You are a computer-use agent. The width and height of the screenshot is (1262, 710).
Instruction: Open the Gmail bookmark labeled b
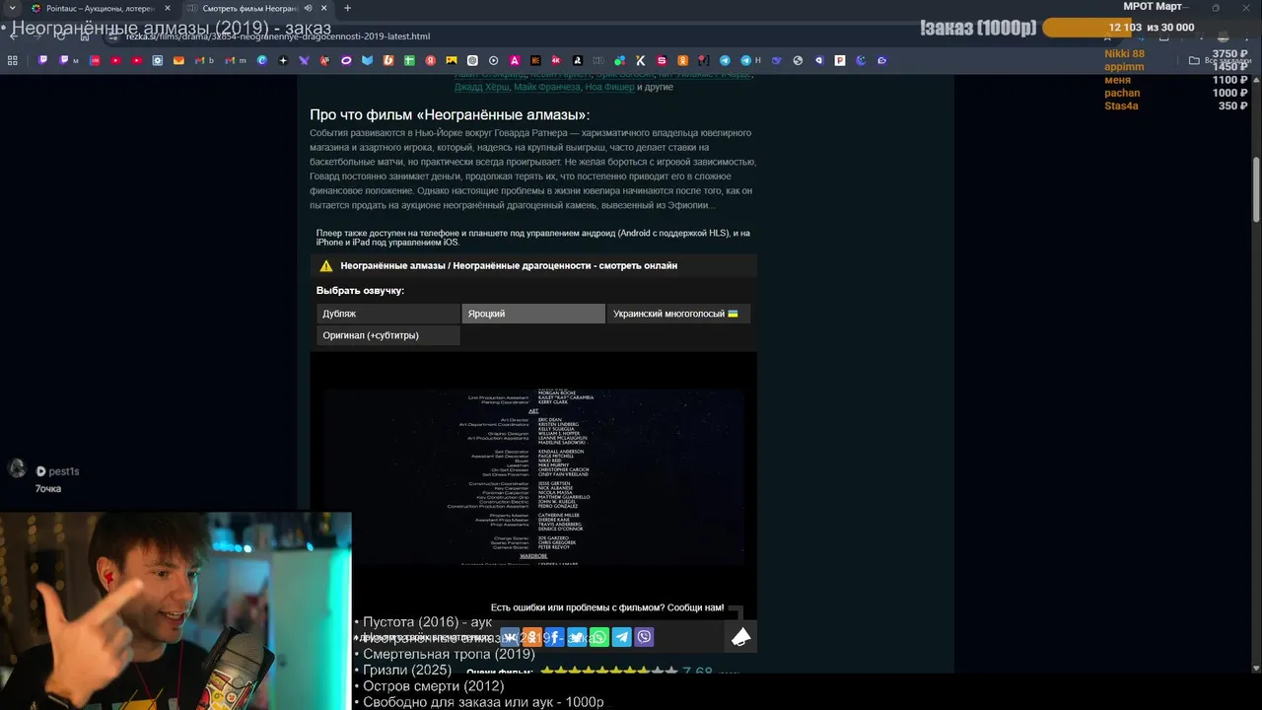204,60
